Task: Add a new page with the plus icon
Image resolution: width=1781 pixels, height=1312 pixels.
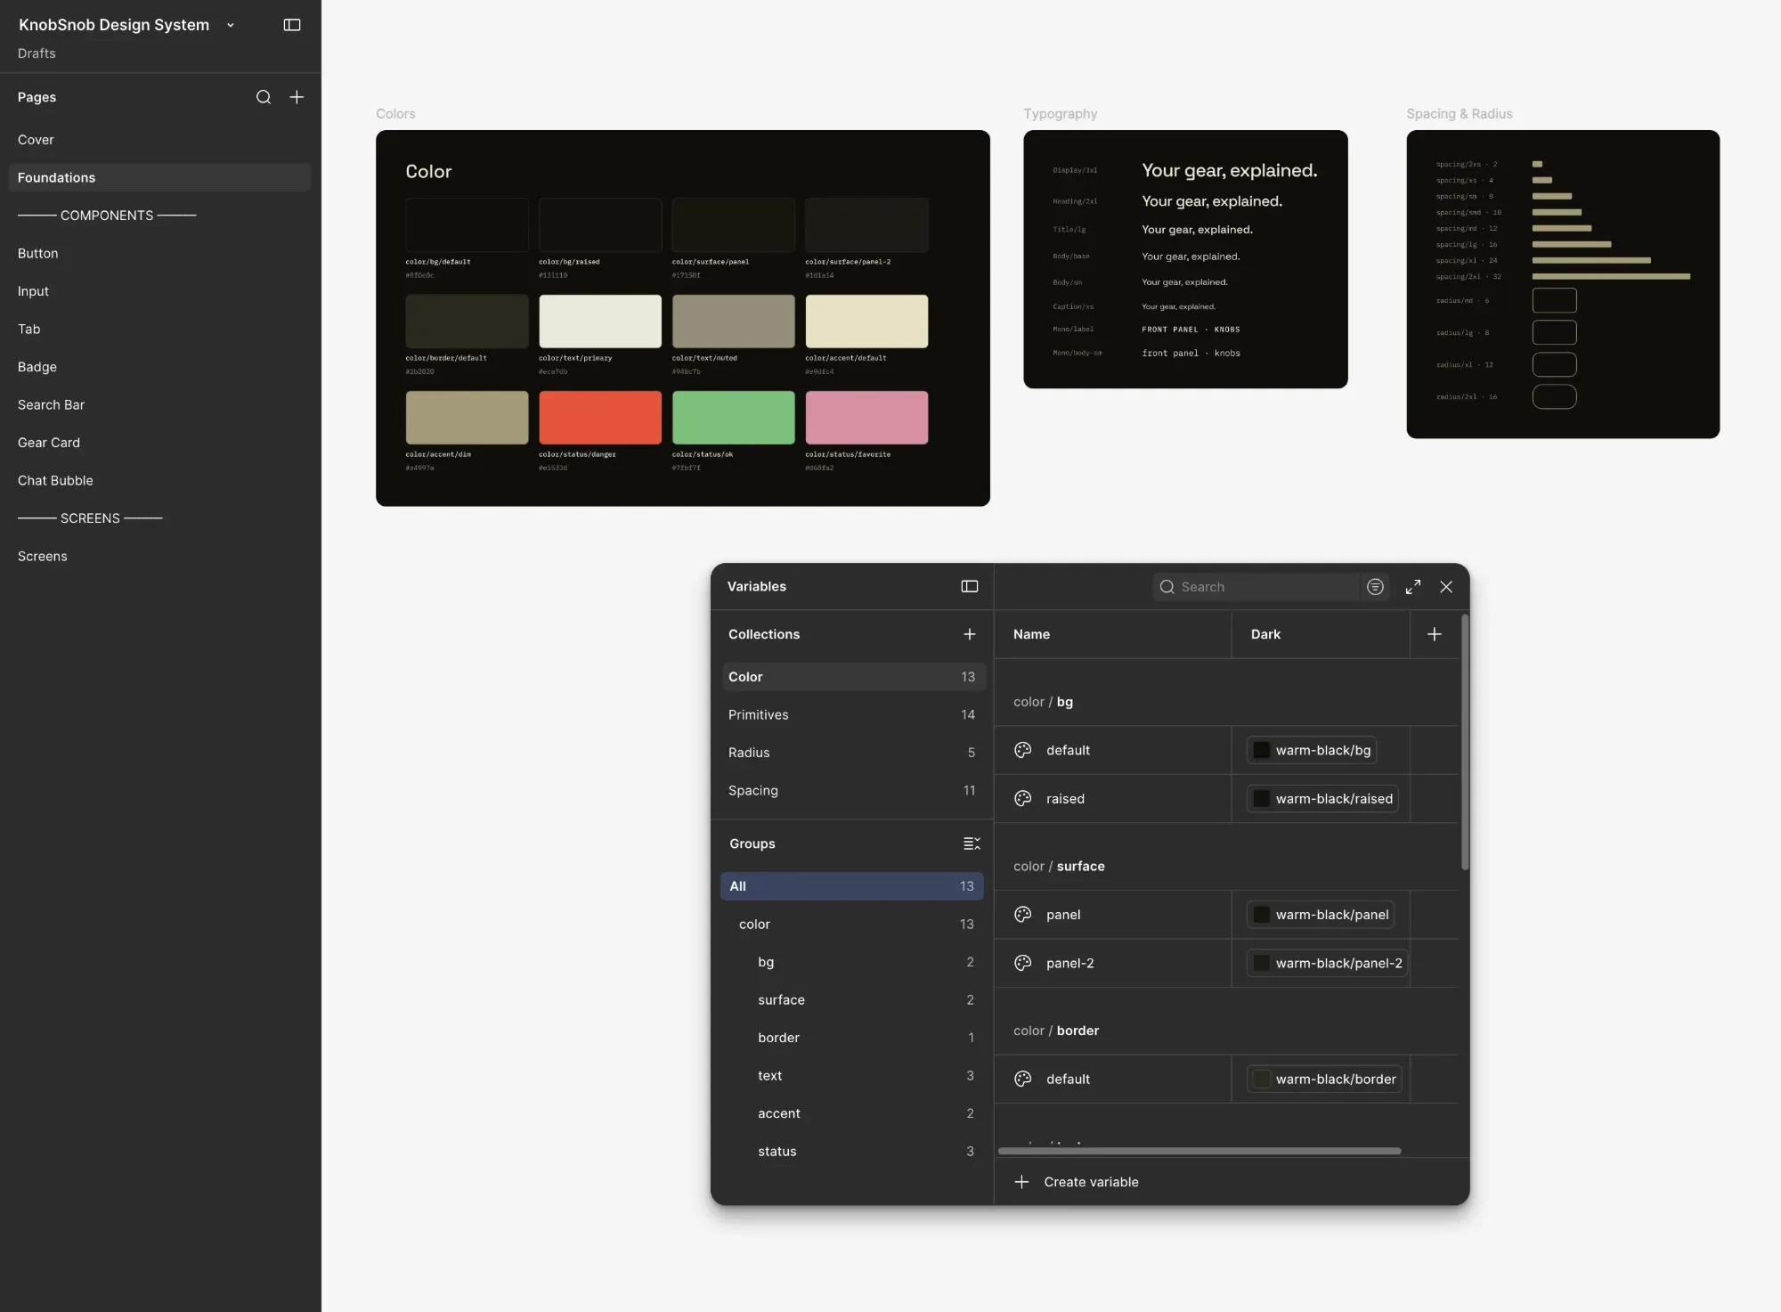Action: coord(297,97)
